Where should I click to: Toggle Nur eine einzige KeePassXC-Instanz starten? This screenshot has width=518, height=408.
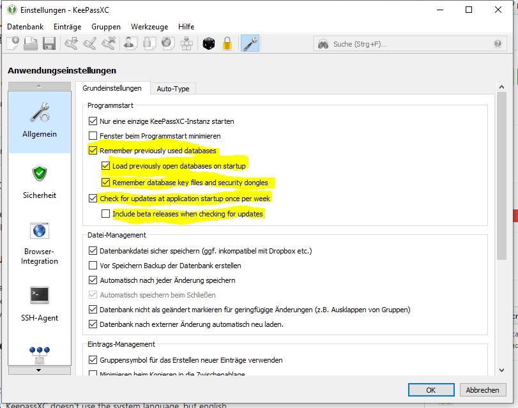click(93, 121)
